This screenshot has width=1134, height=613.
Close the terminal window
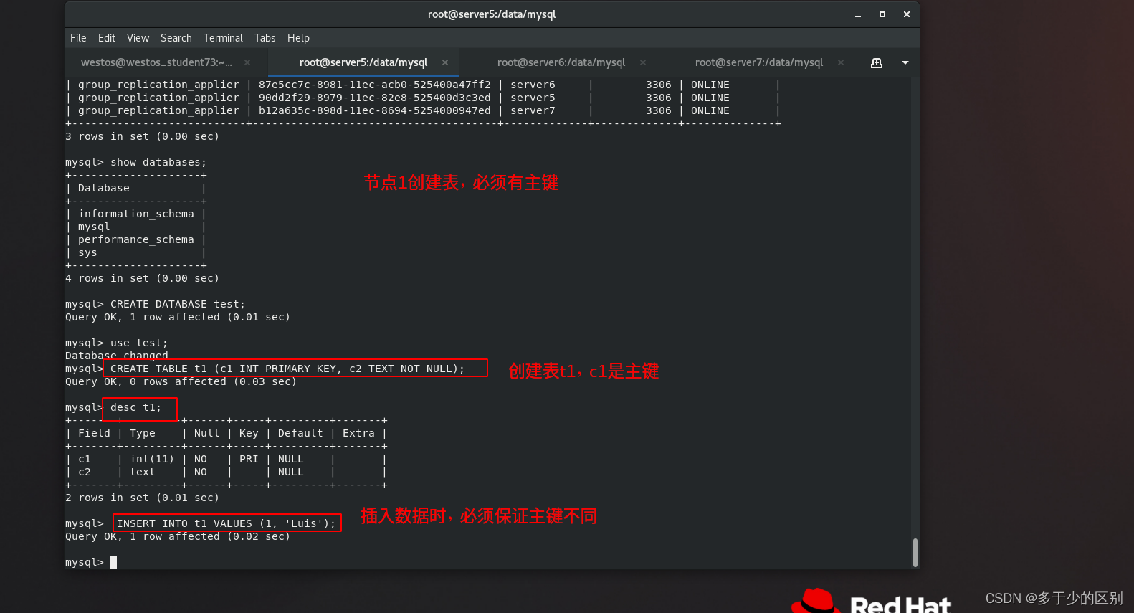(907, 14)
